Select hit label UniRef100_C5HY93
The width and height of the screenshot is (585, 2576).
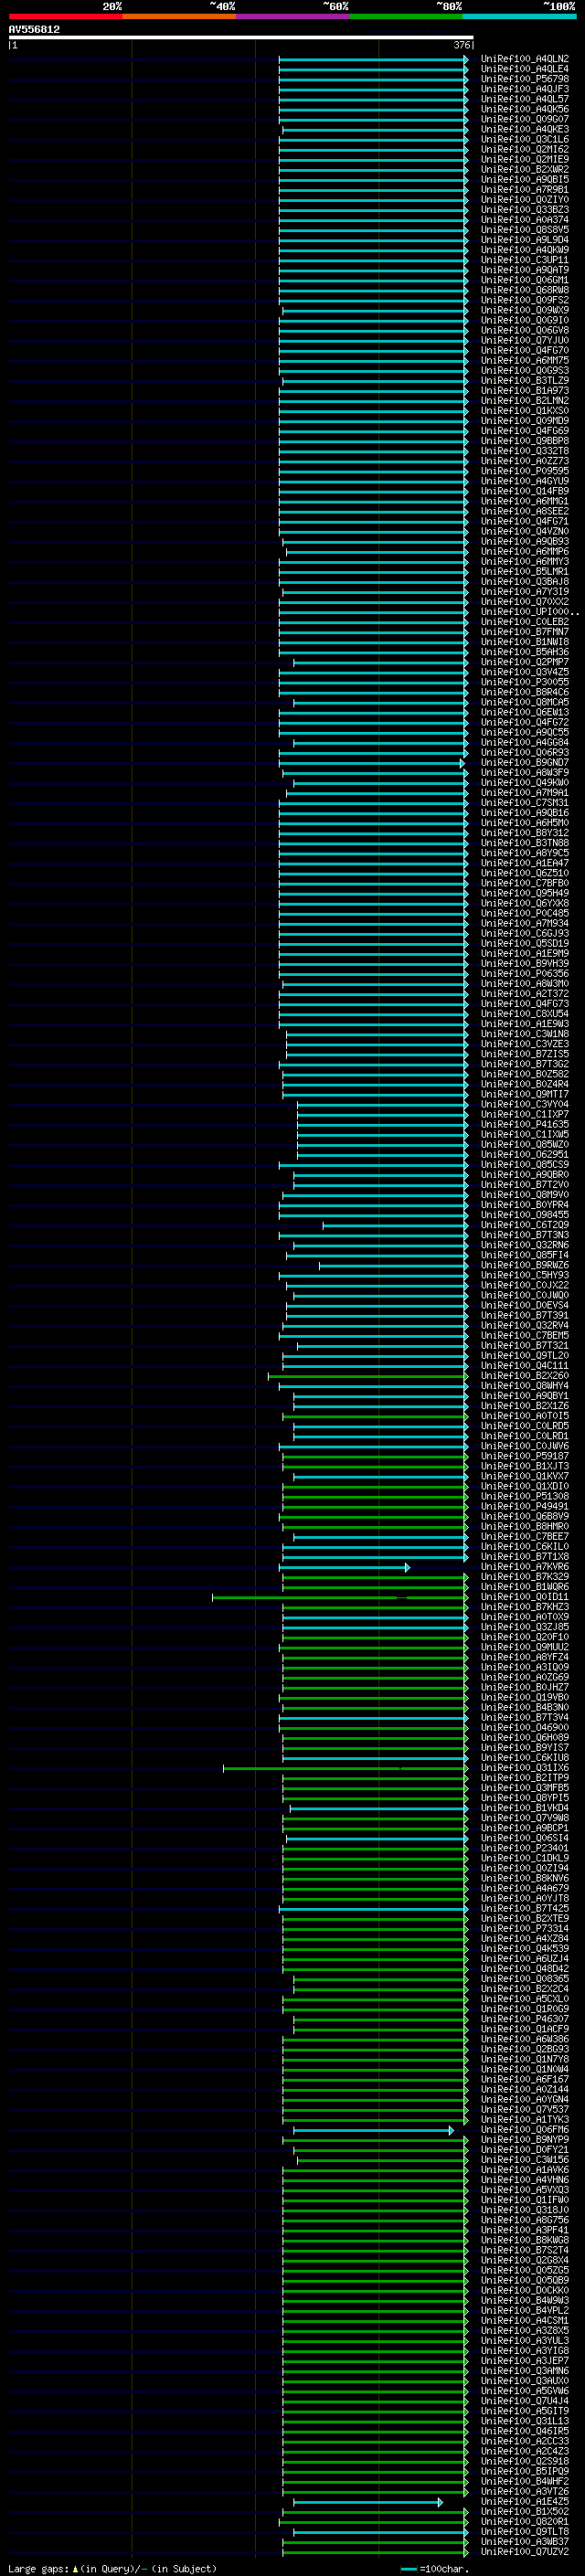point(525,1275)
